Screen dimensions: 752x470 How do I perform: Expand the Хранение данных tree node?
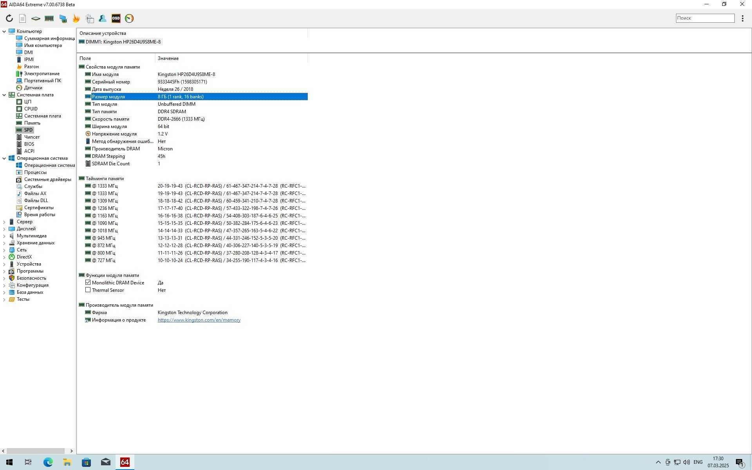pyautogui.click(x=4, y=243)
